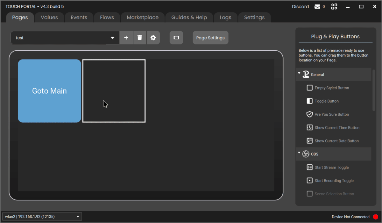The image size is (382, 223).
Task: Select the Goto Main button tile
Action: [x=50, y=91]
